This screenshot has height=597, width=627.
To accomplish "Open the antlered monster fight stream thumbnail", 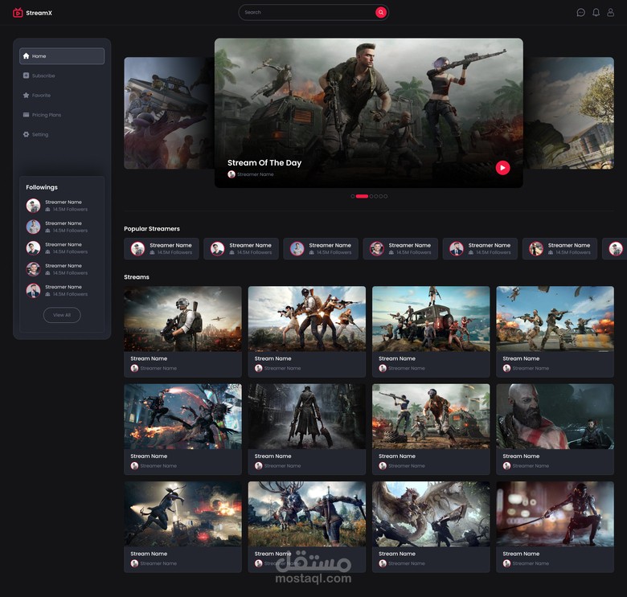I will click(307, 514).
